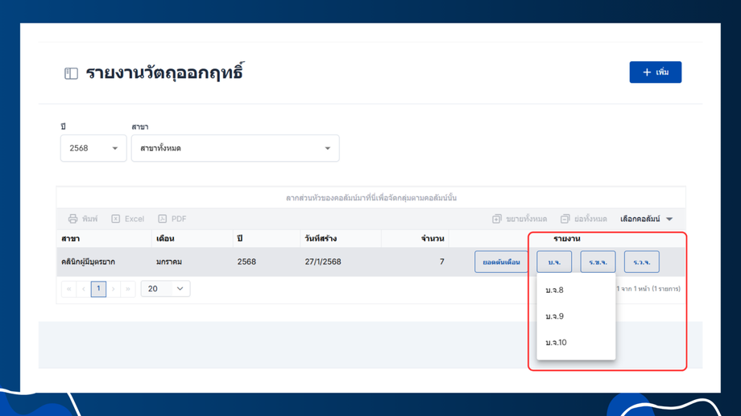Image resolution: width=741 pixels, height=416 pixels.
Task: Click ขยายทั้งหมด to expand all
Action: pos(520,219)
